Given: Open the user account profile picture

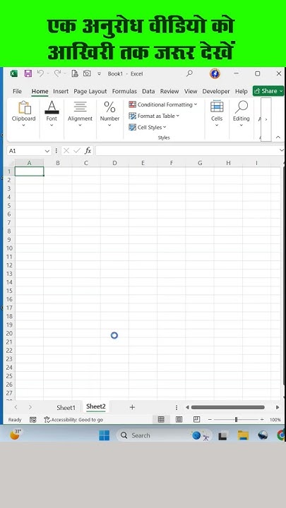Looking at the screenshot, I should coord(215,73).
